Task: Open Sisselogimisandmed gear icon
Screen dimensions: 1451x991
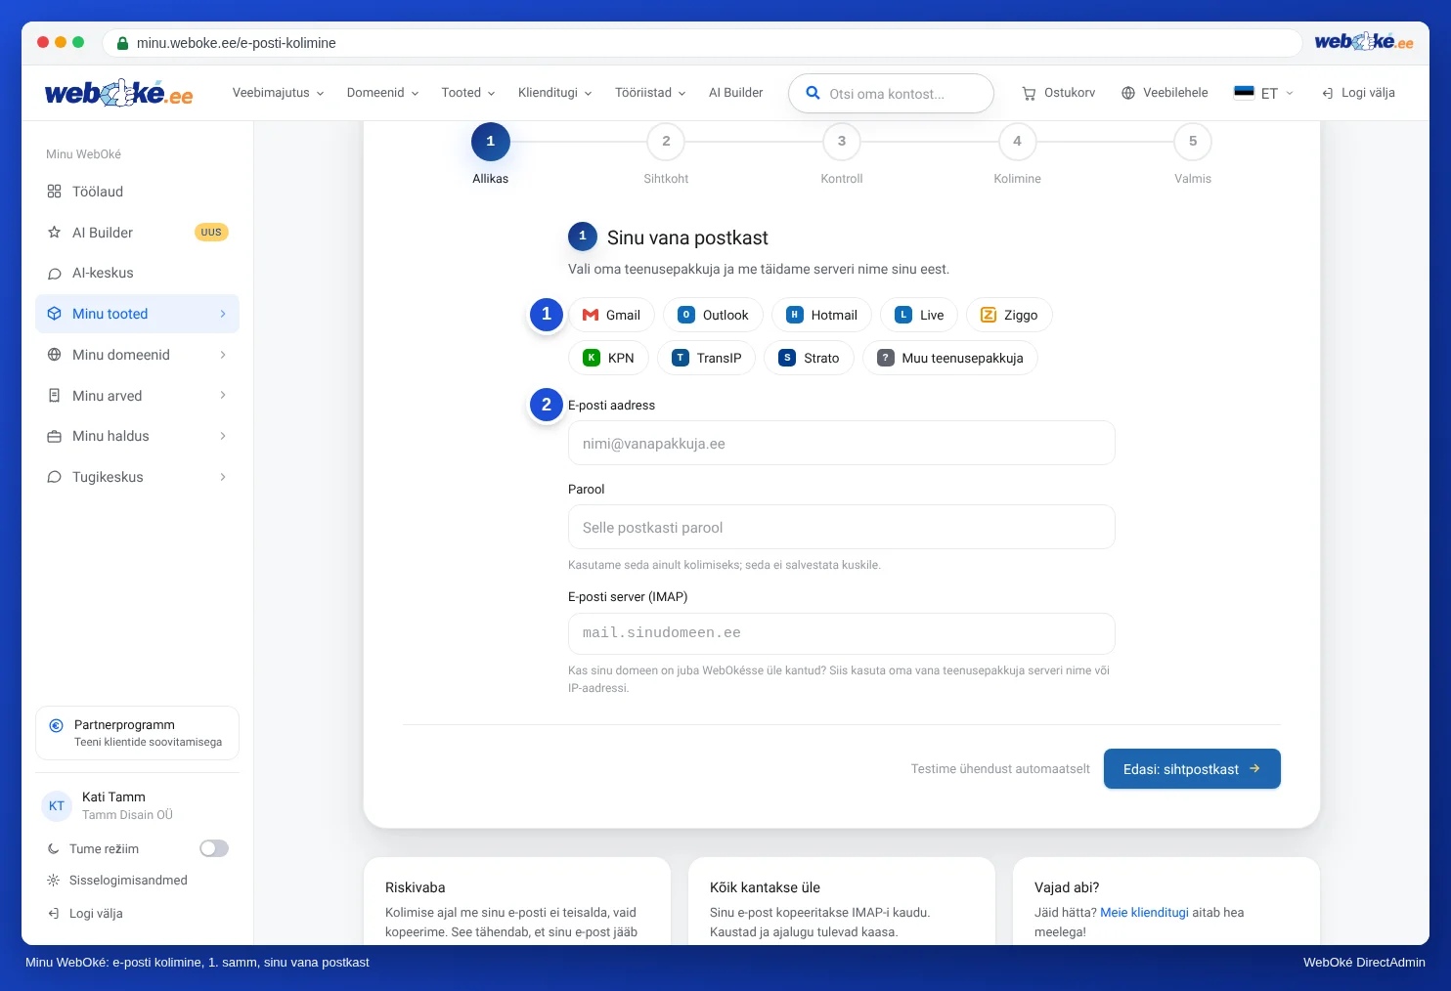Action: pos(54,881)
